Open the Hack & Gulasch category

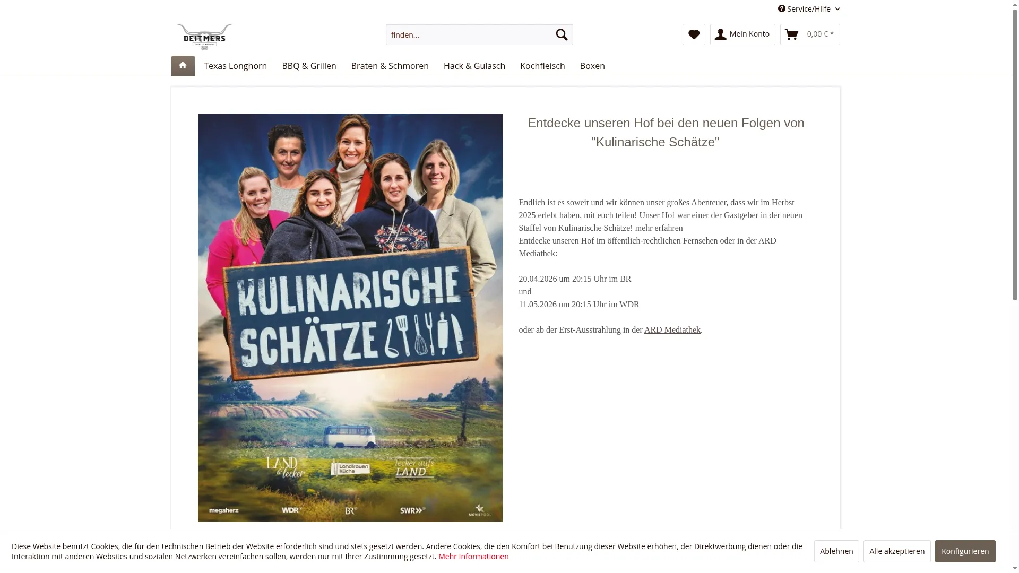(474, 66)
